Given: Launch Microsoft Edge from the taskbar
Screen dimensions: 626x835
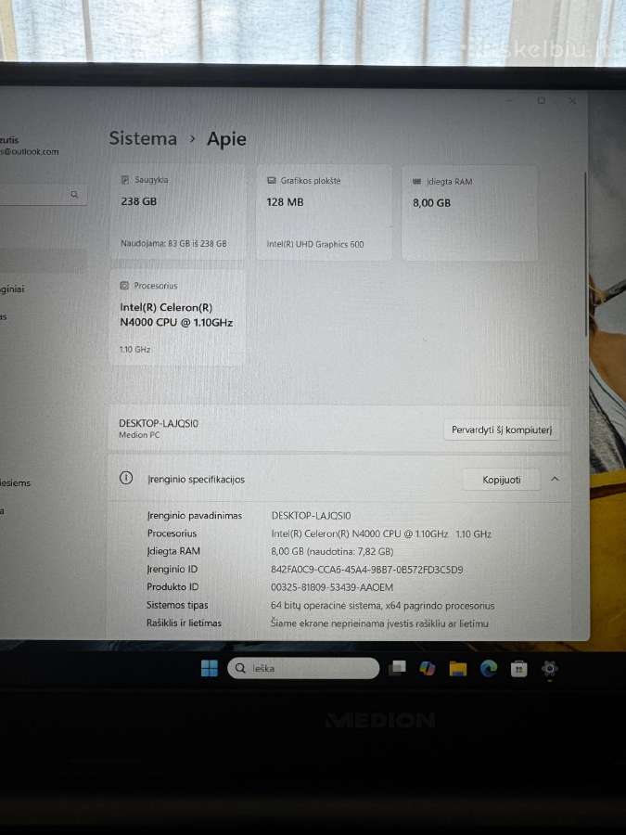Looking at the screenshot, I should [x=488, y=668].
